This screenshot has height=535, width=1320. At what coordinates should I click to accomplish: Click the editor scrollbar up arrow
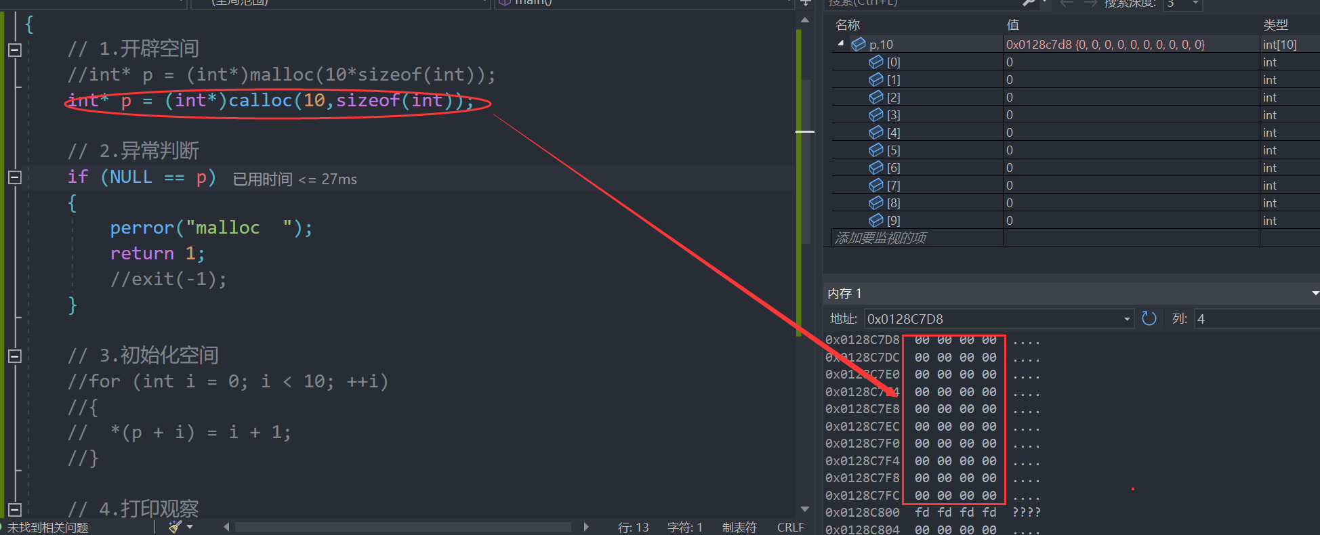pos(805,20)
